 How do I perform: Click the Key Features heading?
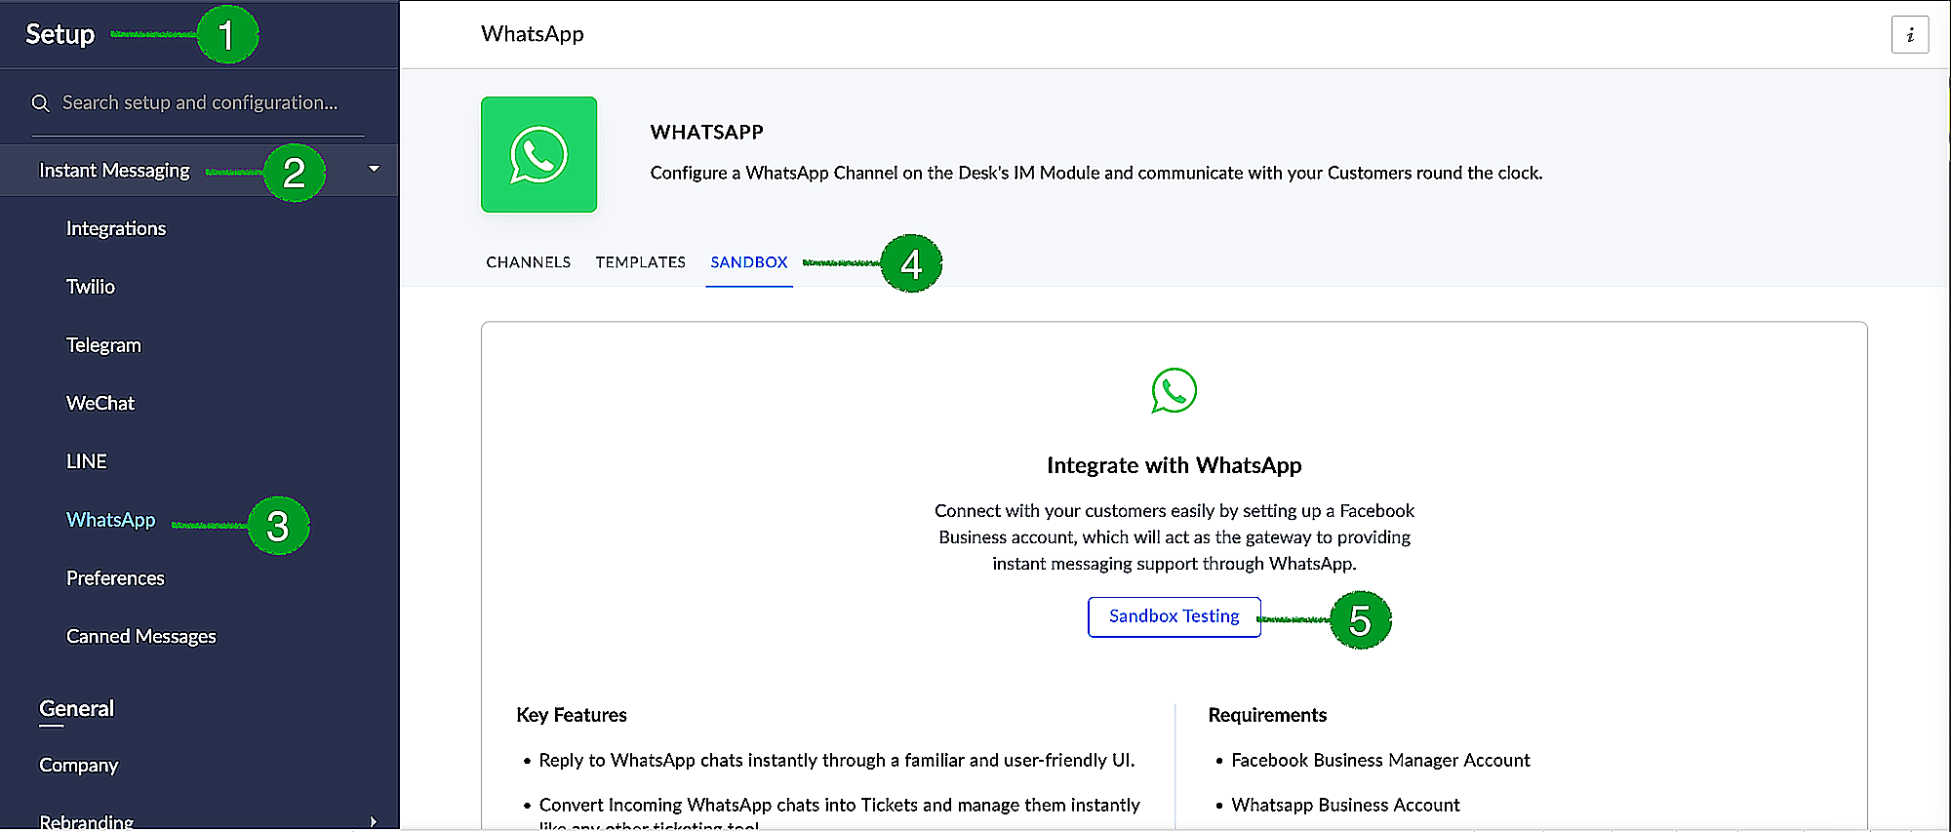click(x=572, y=715)
